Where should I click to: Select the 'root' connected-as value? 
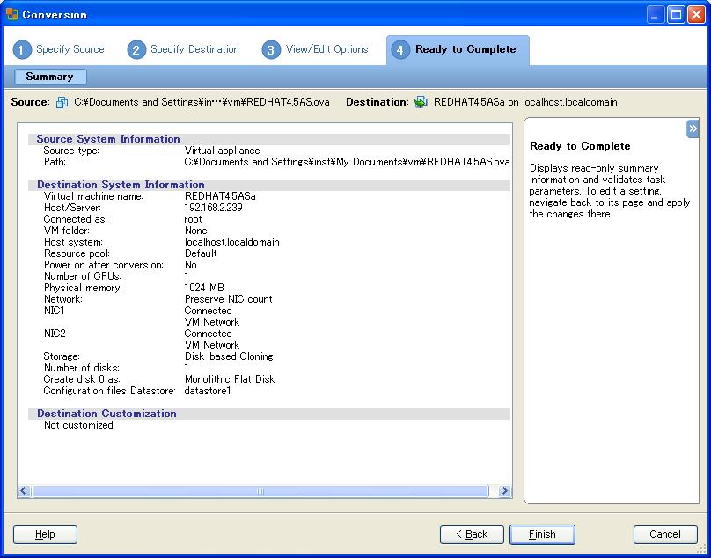[194, 219]
